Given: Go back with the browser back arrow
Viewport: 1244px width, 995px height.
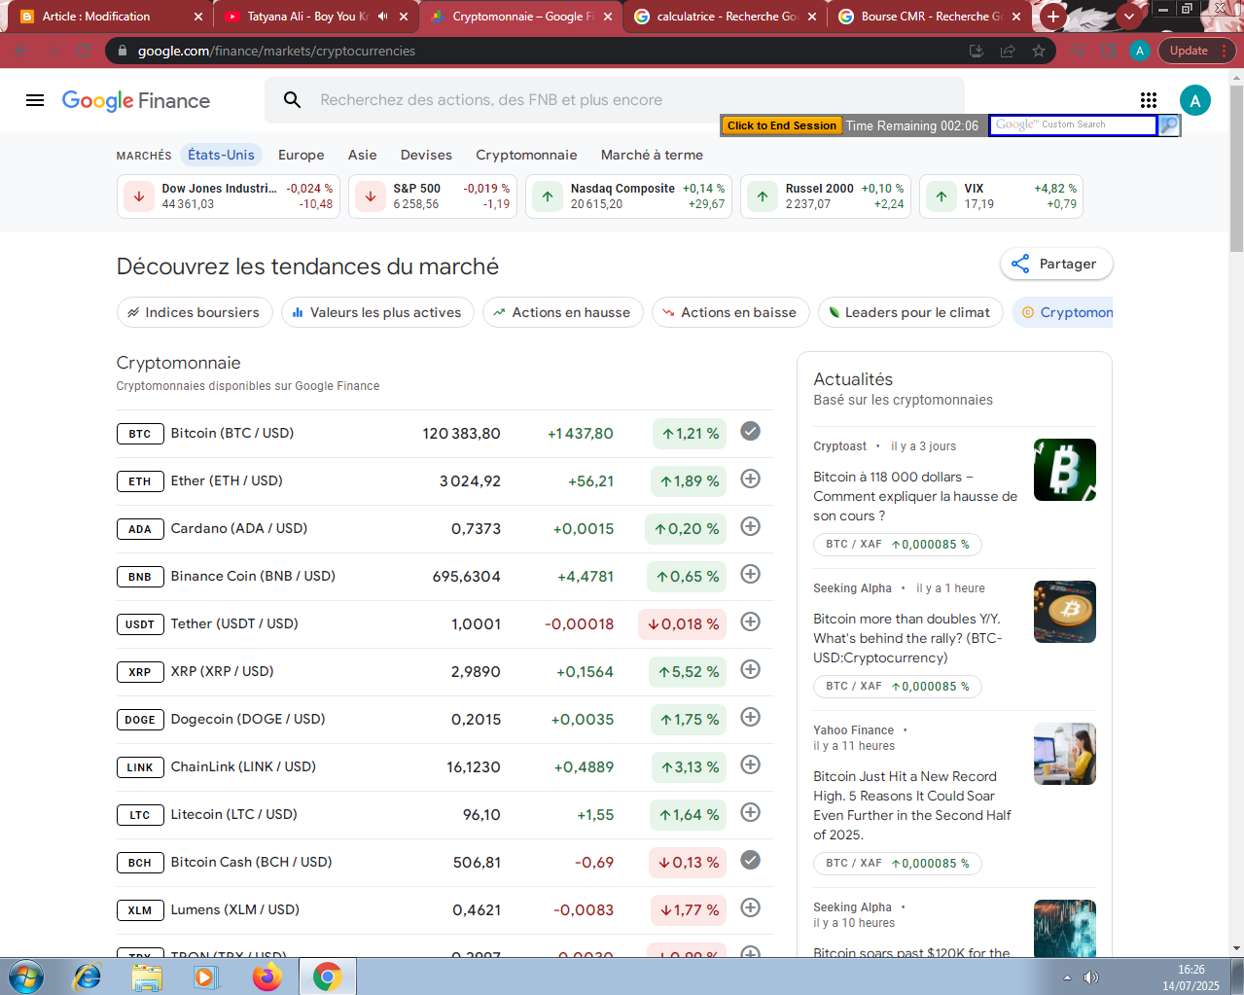Looking at the screenshot, I should click(22, 51).
